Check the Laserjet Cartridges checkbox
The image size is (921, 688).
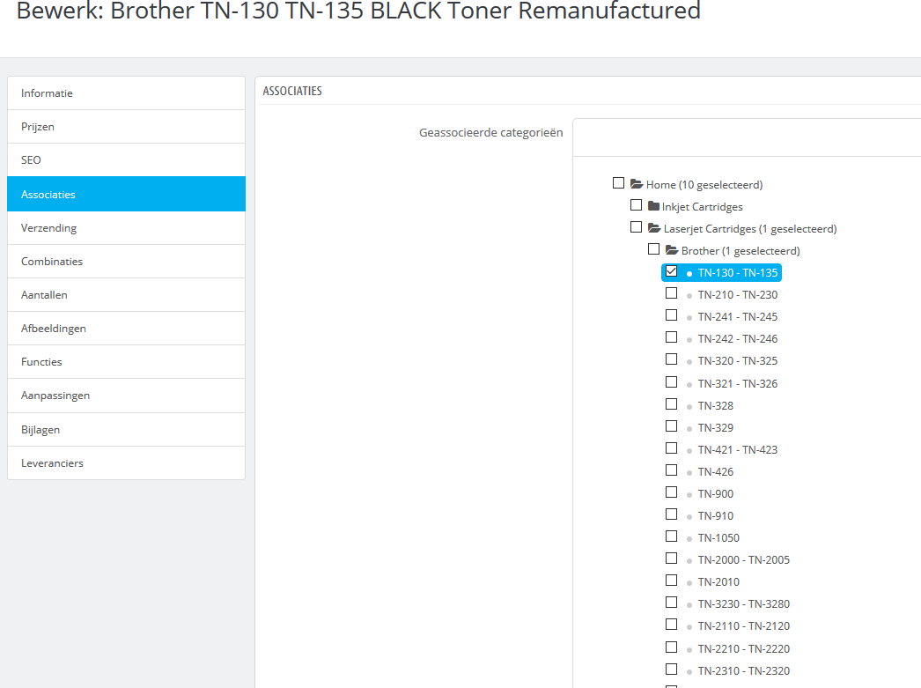coord(636,226)
